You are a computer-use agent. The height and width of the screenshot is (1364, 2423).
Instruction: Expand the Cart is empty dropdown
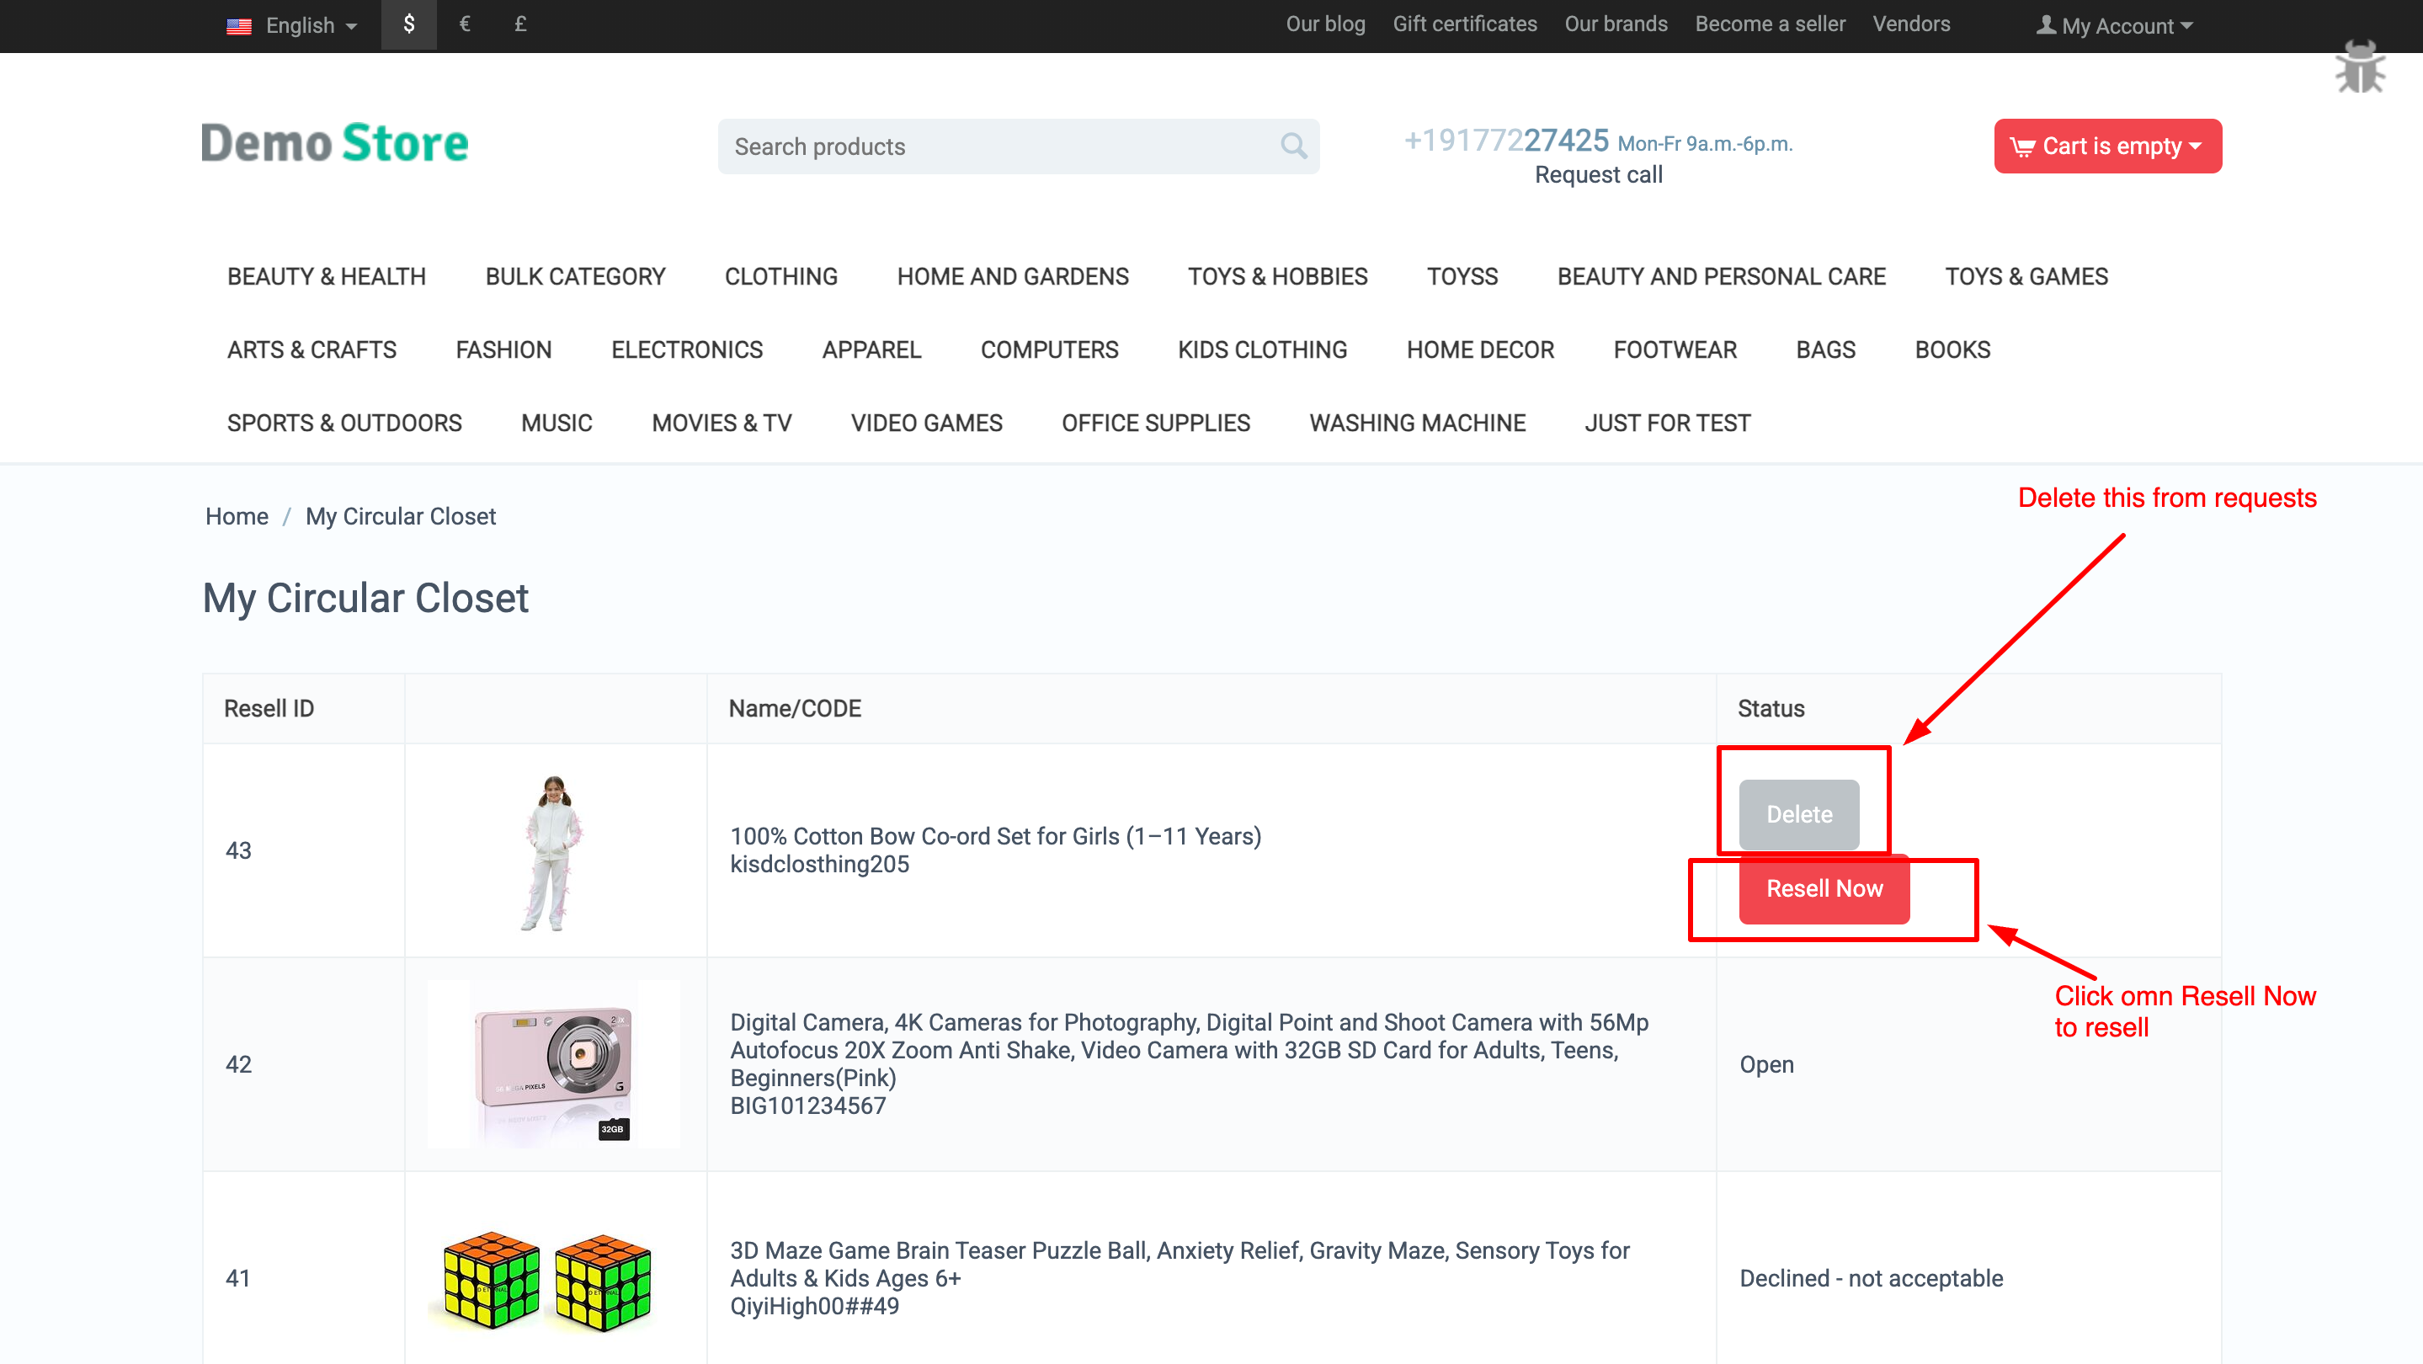[x=2108, y=146]
